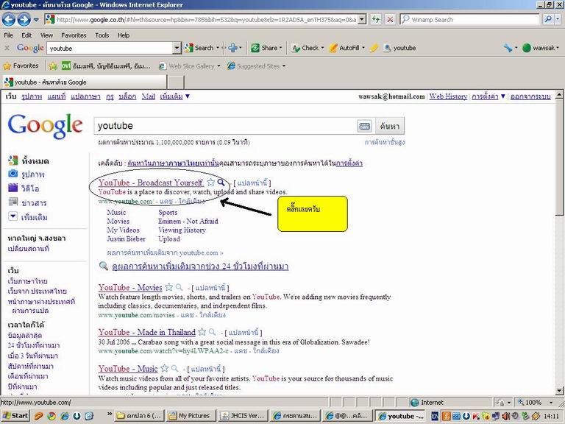Screen dimensions: 565x424
Task: Click the wawsak account toolbar button
Action: [540, 48]
